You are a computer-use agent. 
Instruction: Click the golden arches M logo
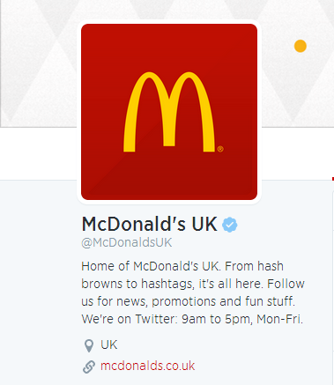tap(169, 112)
